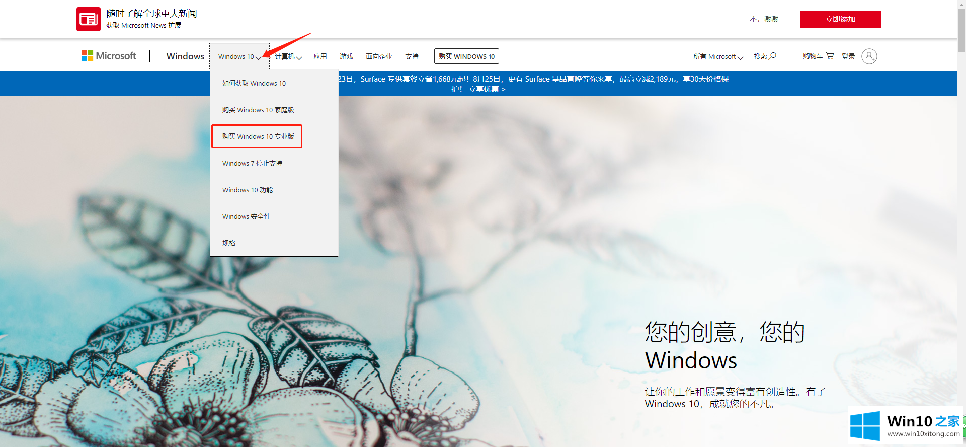
Task: Click the 购物车 text link
Action: tap(813, 56)
